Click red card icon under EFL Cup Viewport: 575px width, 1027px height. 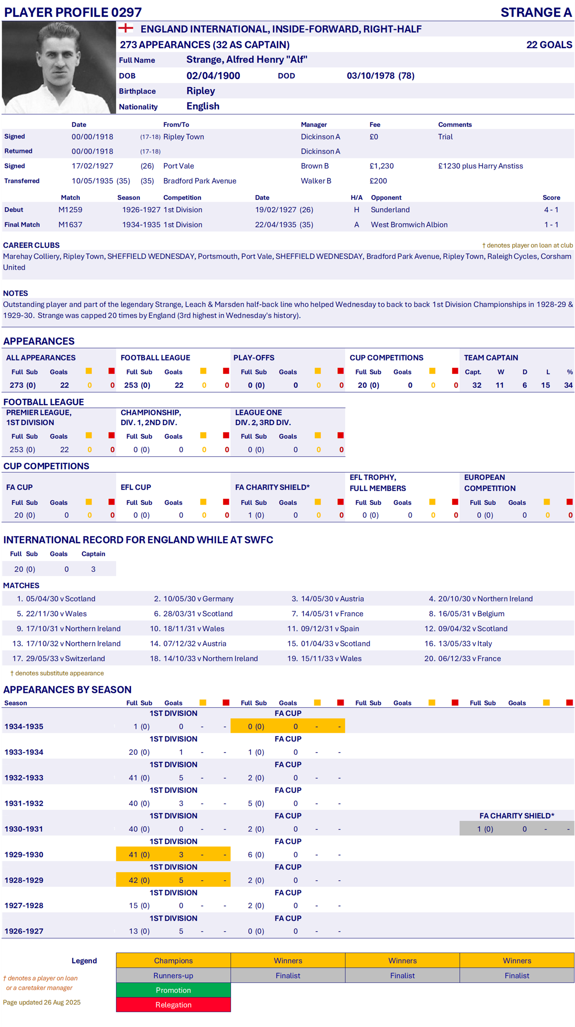click(x=226, y=502)
